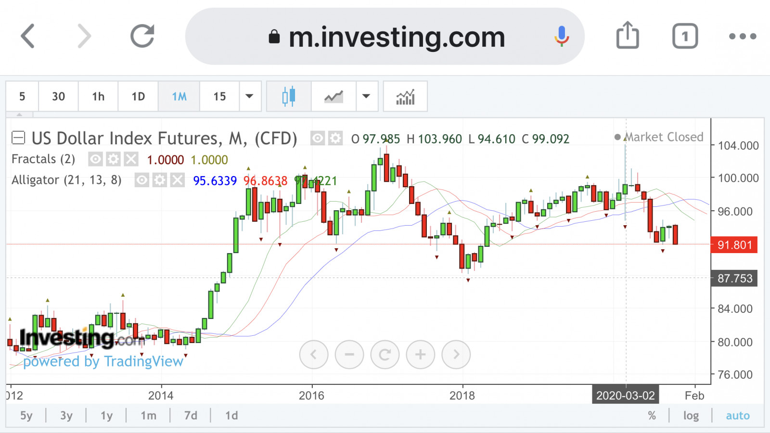This screenshot has width=770, height=433.
Task: Select the 1D interval tab
Action: [x=138, y=96]
